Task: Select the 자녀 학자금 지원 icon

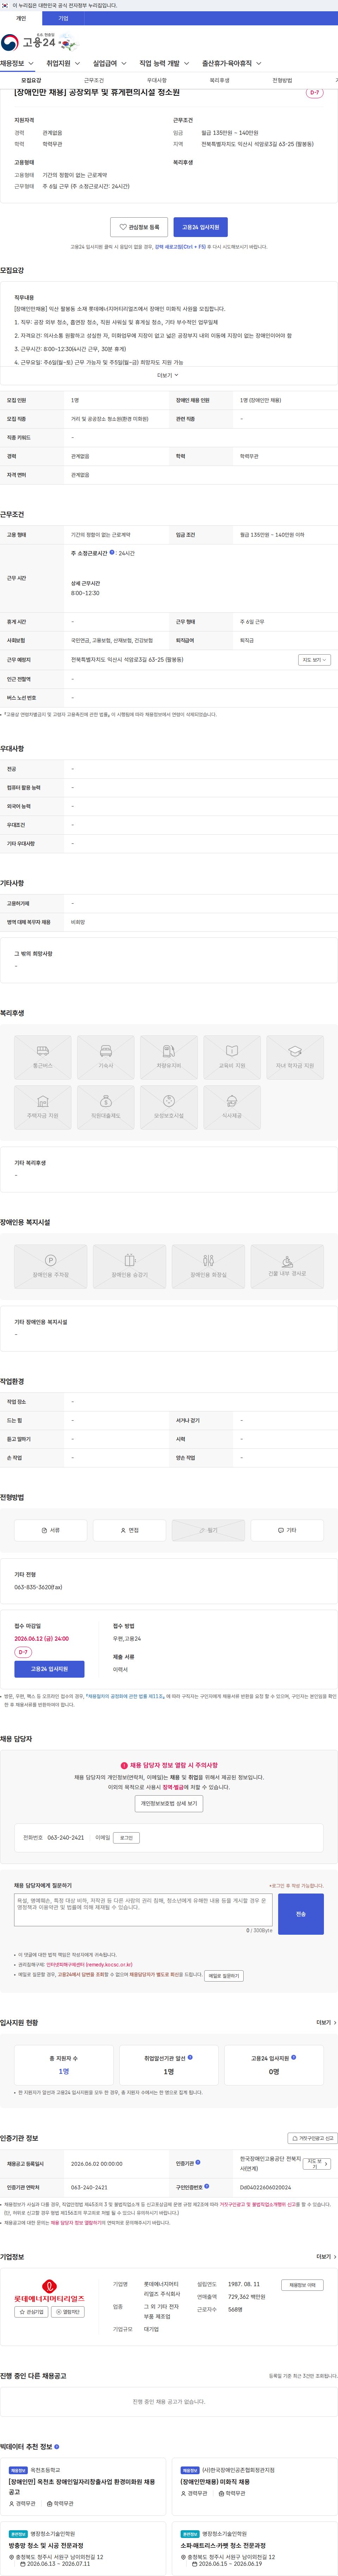Action: tap(295, 1057)
